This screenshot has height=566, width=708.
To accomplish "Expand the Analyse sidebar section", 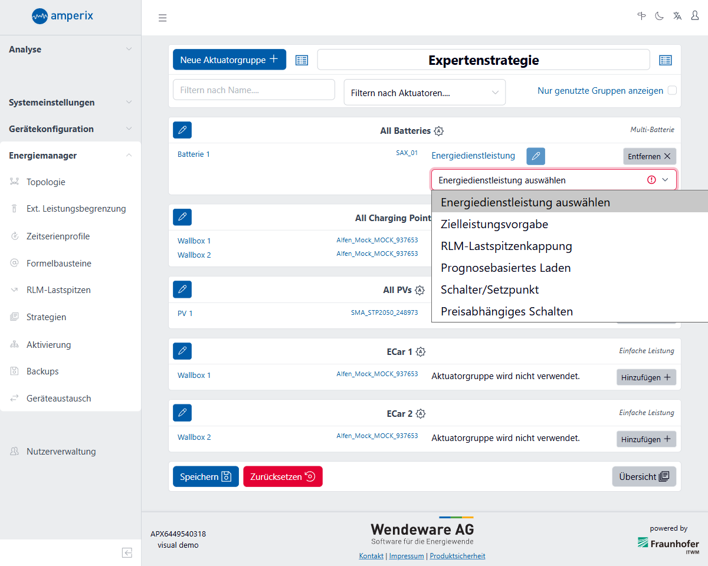I will coord(70,50).
